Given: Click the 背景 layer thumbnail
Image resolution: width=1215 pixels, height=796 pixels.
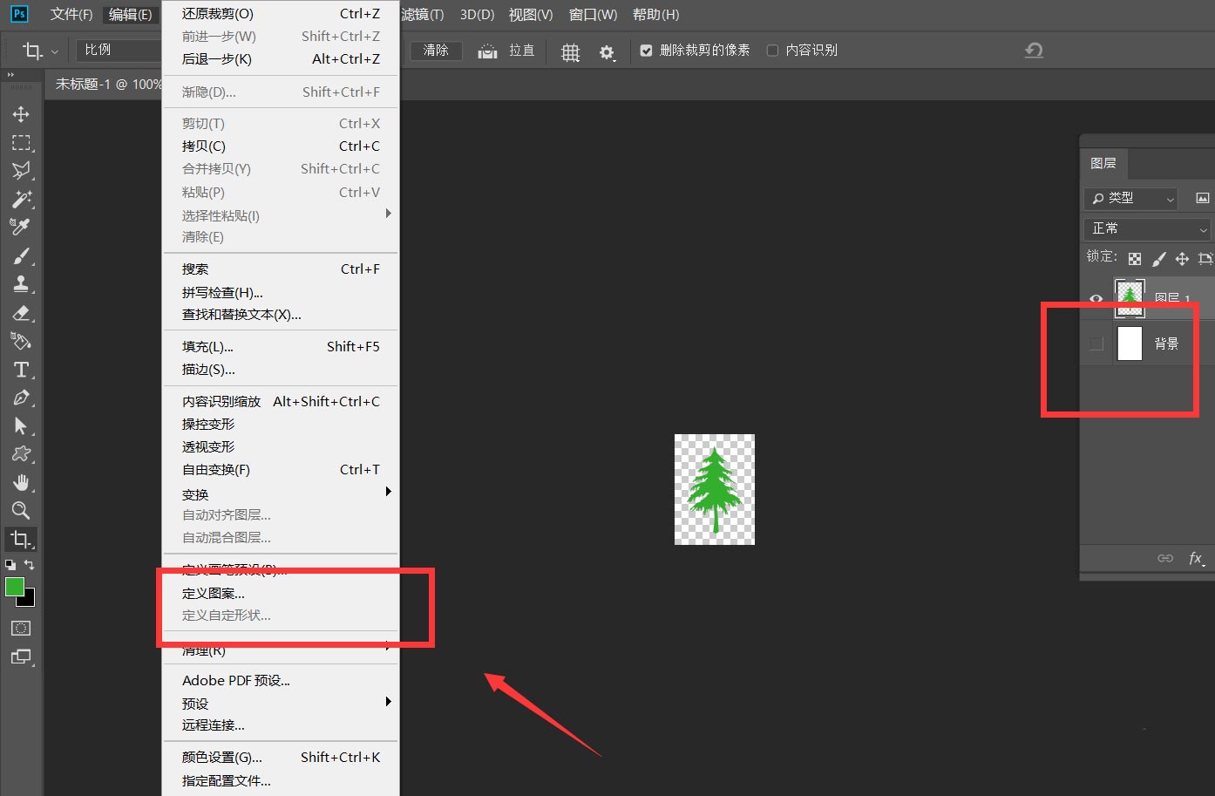Looking at the screenshot, I should 1130,344.
